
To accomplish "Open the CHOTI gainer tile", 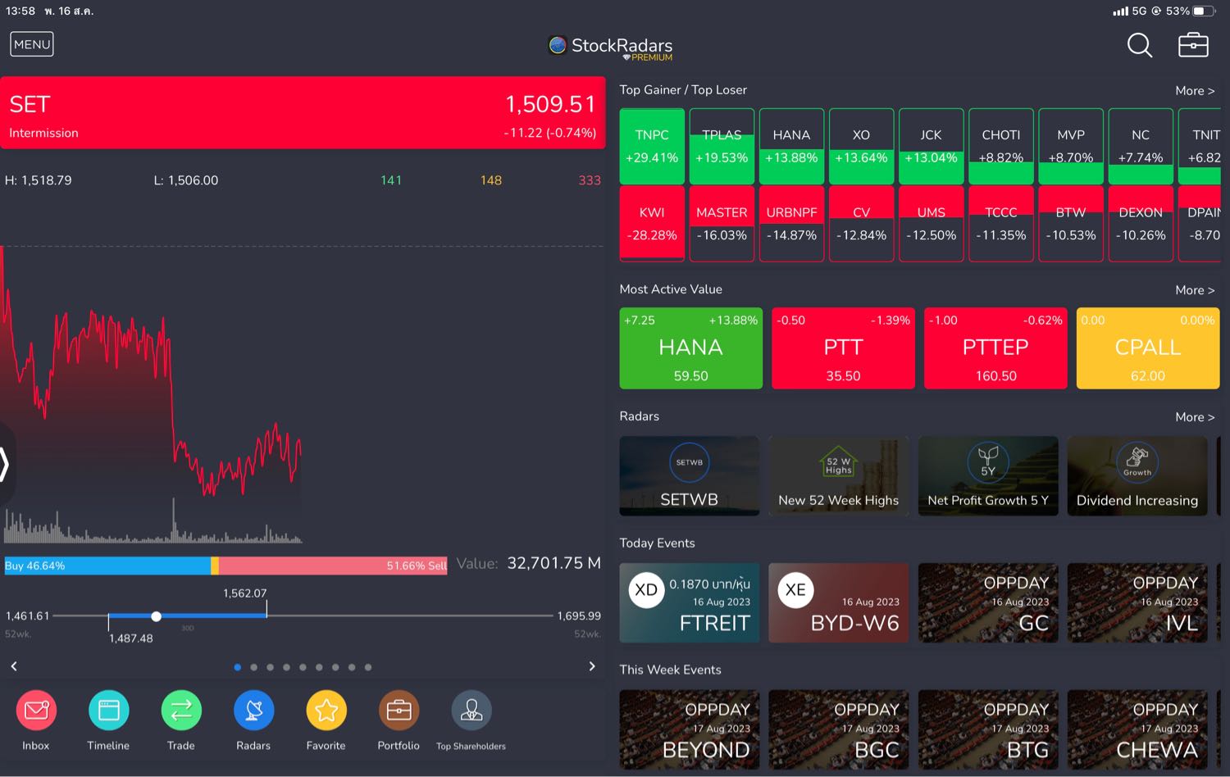I will [x=1001, y=146].
